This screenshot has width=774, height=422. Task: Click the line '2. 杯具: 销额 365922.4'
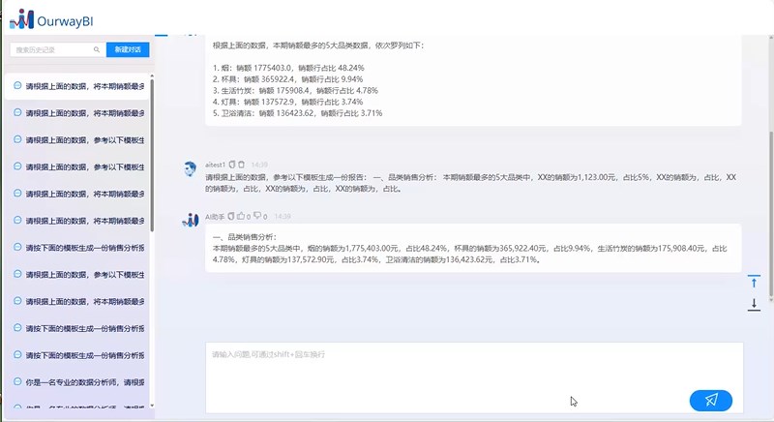coord(287,79)
